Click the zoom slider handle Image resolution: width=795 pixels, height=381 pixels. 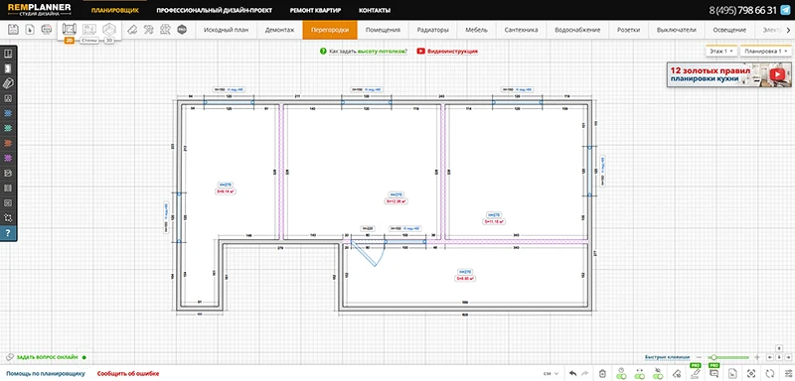pos(714,357)
